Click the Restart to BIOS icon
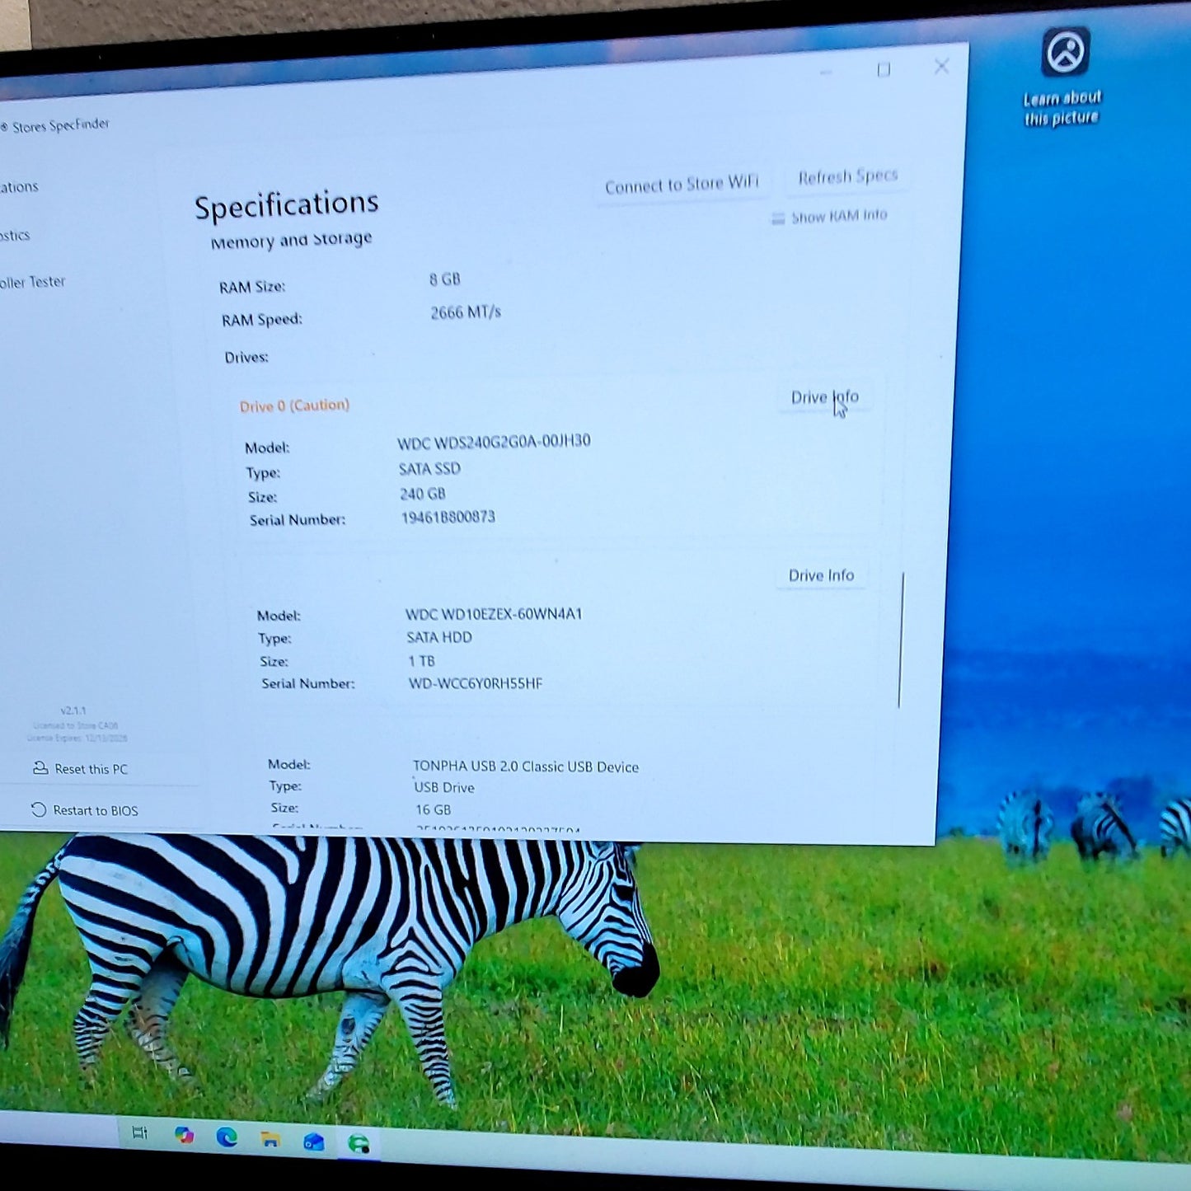Screen dimensions: 1191x1191 [39, 809]
